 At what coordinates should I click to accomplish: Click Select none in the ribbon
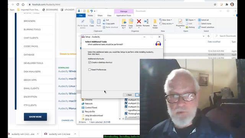pyautogui.click(x=204, y=24)
